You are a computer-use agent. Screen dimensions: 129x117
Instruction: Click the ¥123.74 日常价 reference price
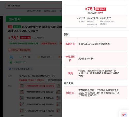pos(38,38)
